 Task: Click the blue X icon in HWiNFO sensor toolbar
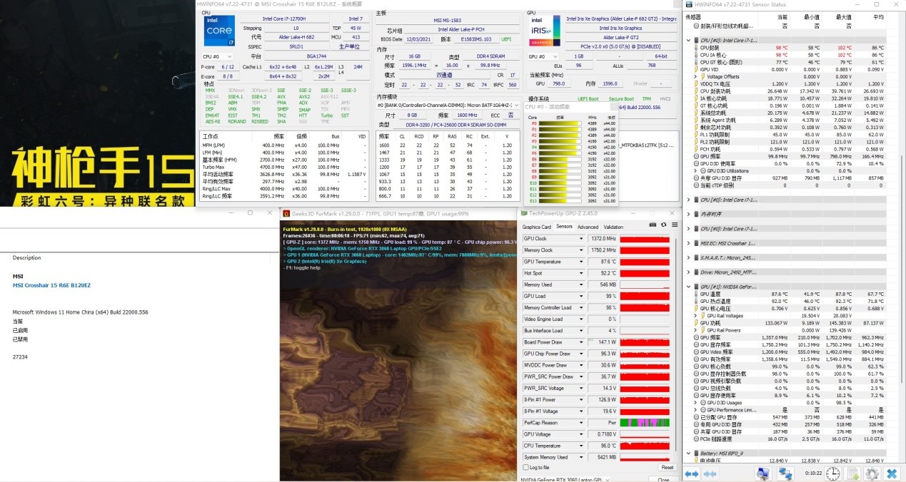pos(892,473)
